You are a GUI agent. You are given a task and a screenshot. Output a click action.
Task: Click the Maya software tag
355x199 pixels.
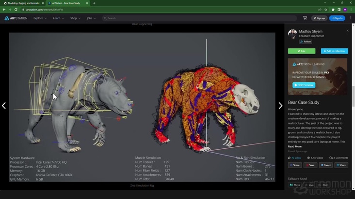point(295,185)
